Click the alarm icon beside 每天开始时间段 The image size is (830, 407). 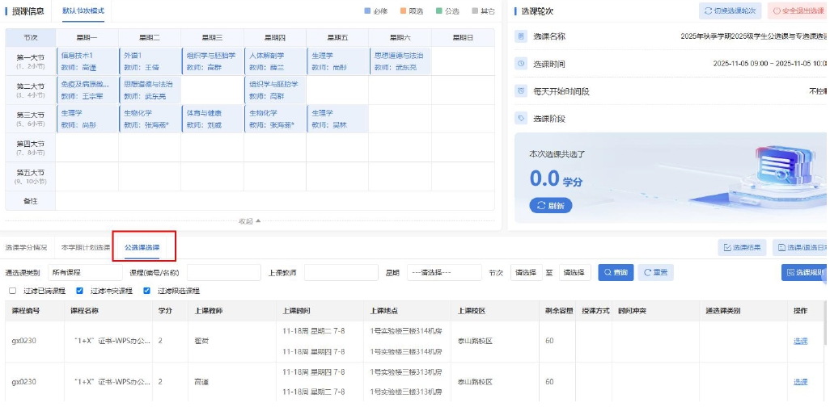tap(521, 91)
